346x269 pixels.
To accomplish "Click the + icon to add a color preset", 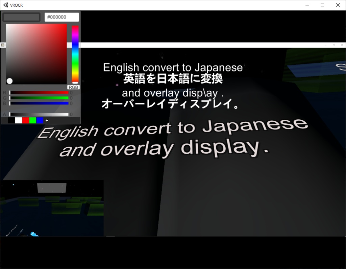I will (x=47, y=120).
